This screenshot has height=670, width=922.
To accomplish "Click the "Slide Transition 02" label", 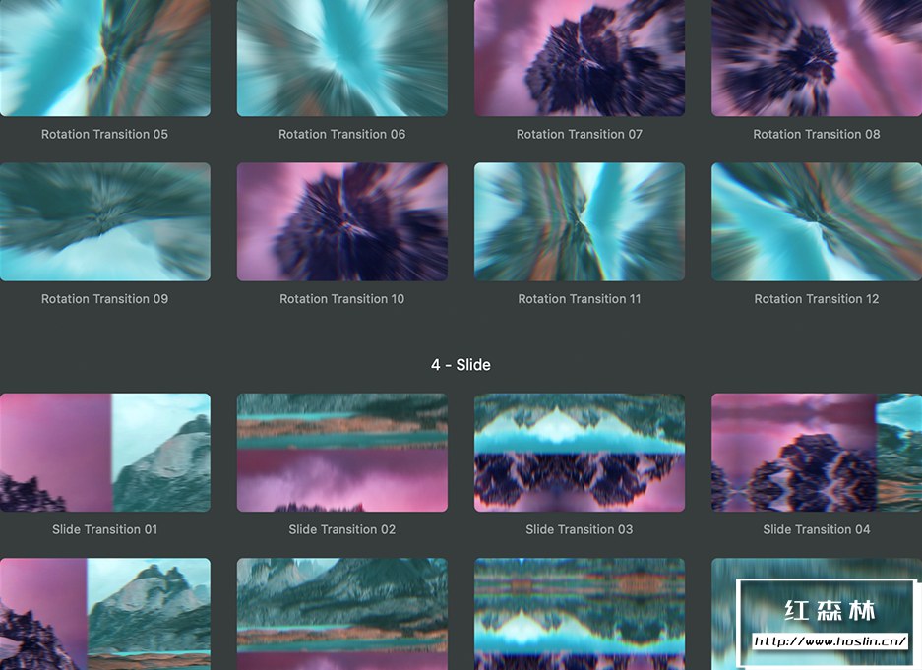I will (342, 529).
